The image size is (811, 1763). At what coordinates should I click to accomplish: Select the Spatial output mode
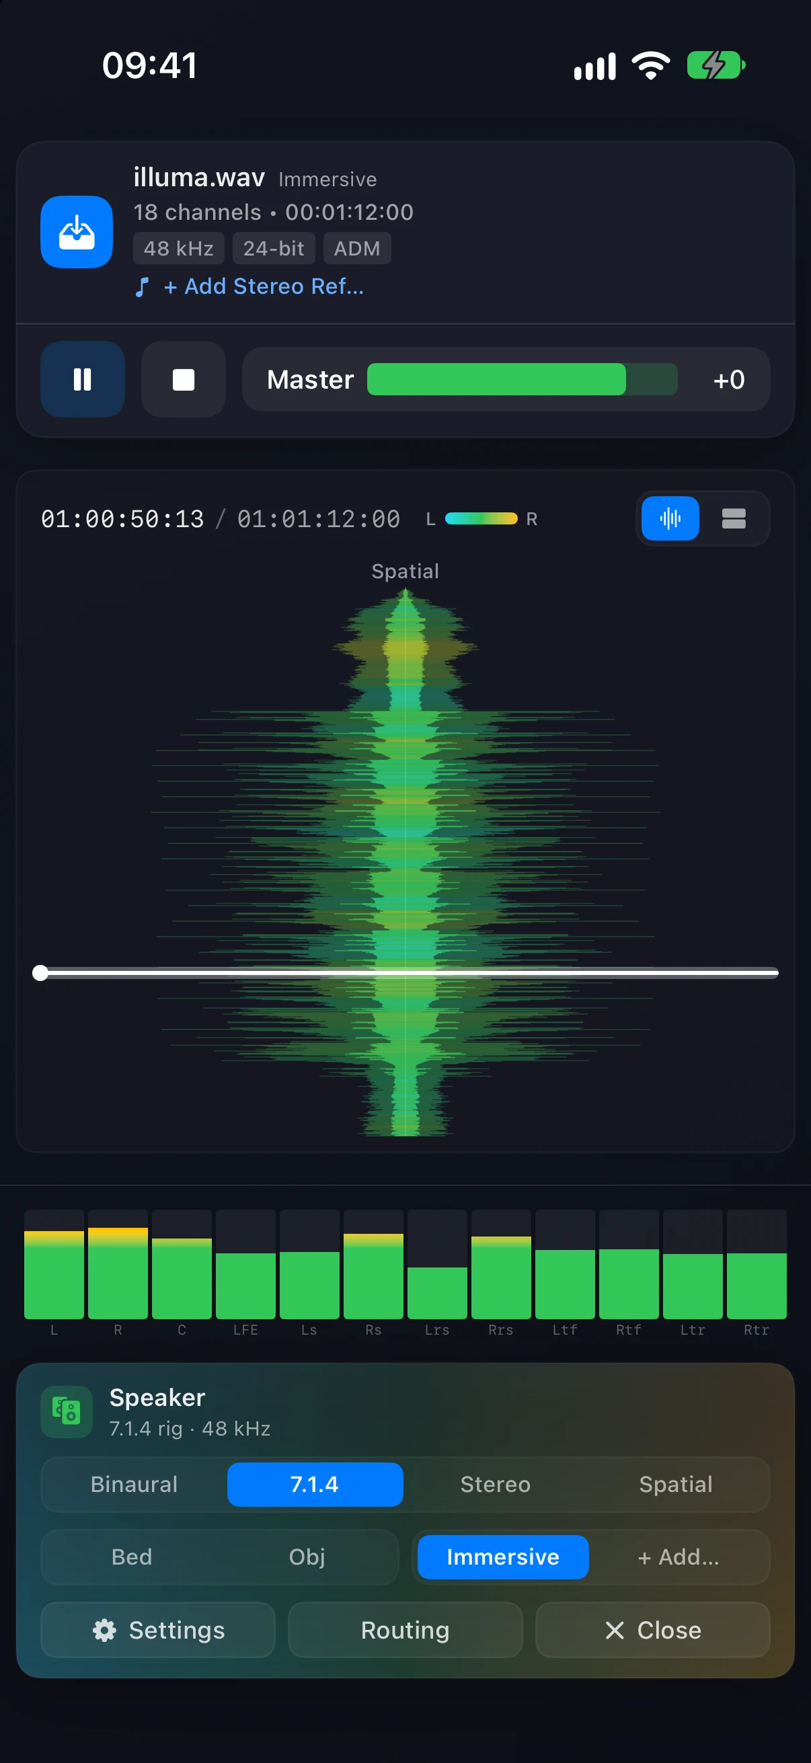point(675,1485)
